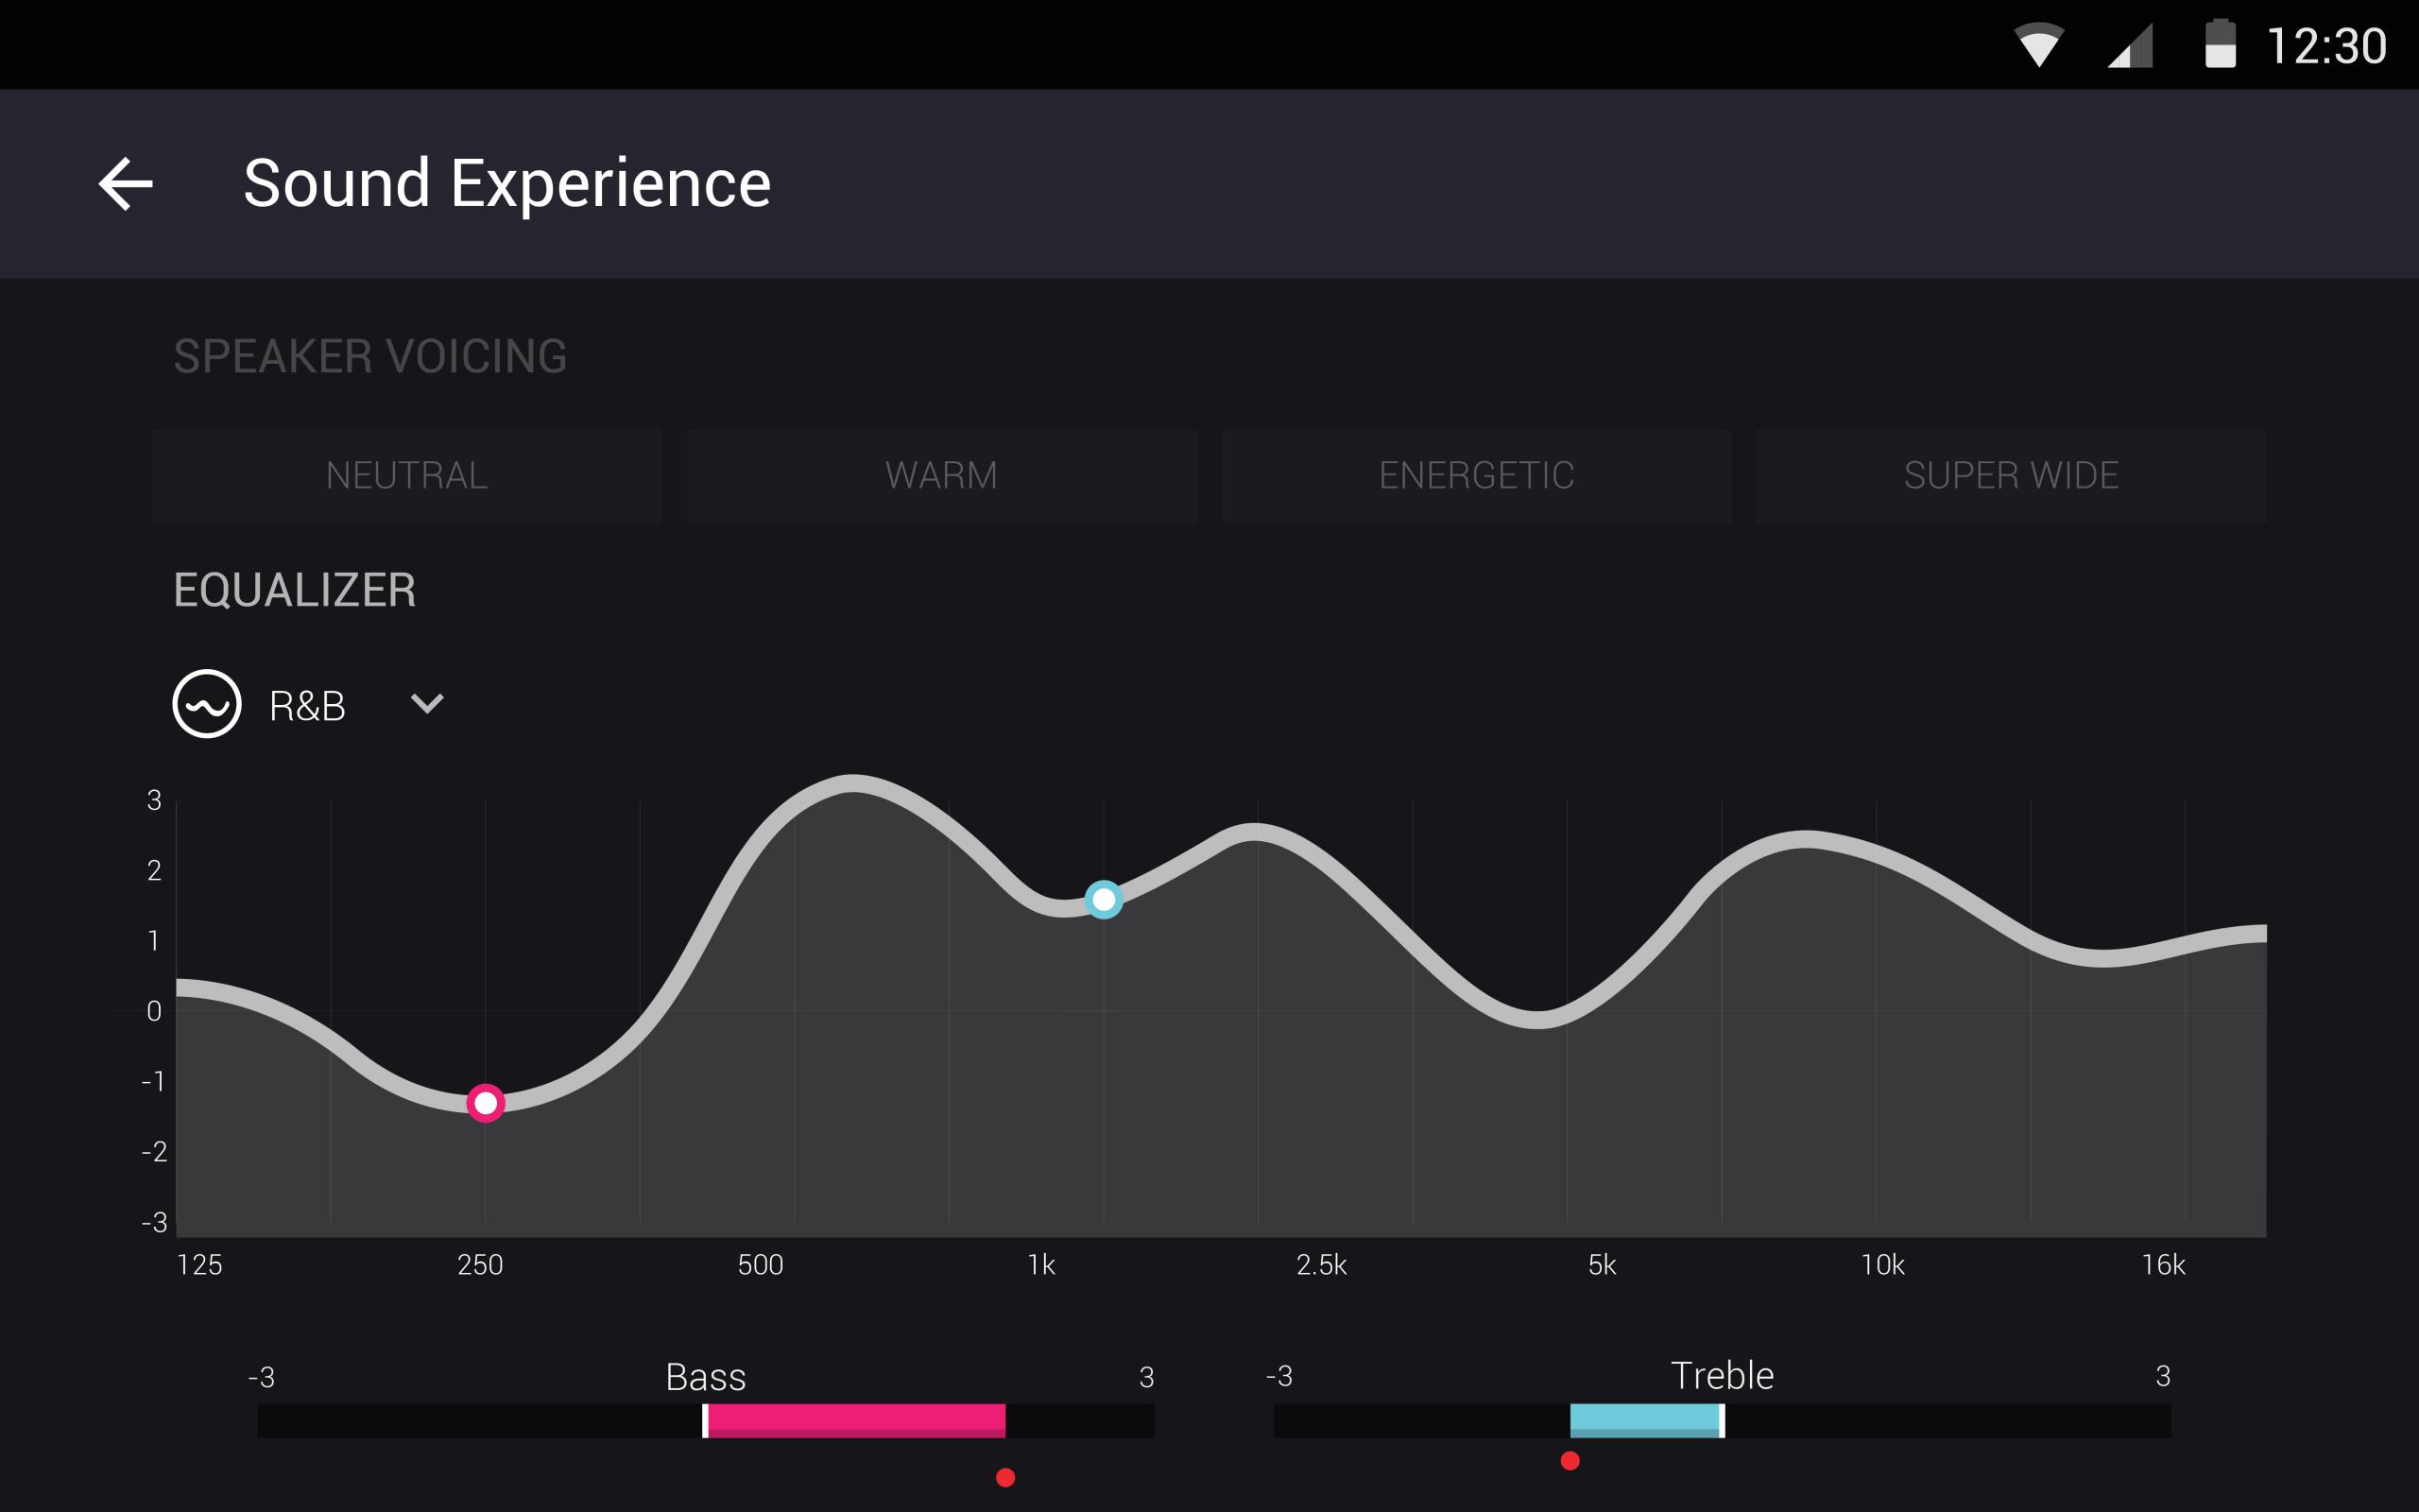Open the R&B preset dropdown chevron
Image resolution: width=2419 pixels, height=1512 pixels.
[x=427, y=704]
